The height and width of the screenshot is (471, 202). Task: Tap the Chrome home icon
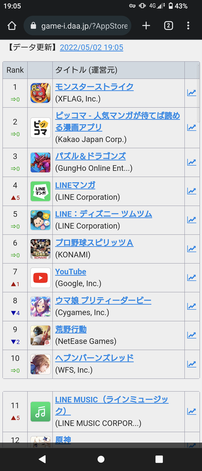[x=11, y=26]
